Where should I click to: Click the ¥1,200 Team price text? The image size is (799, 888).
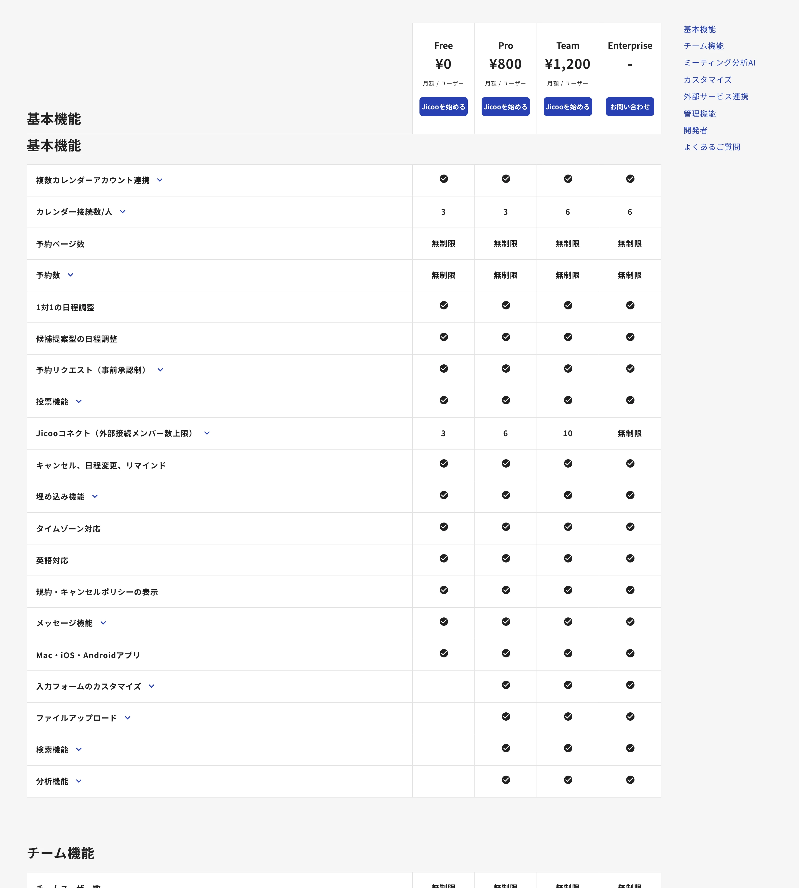pyautogui.click(x=568, y=64)
